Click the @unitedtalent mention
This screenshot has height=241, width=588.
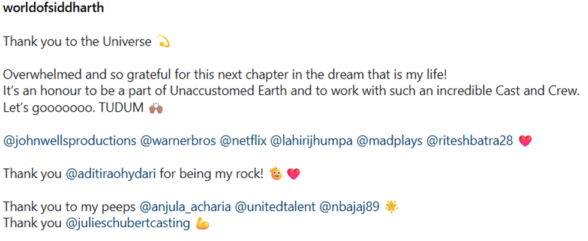point(275,207)
